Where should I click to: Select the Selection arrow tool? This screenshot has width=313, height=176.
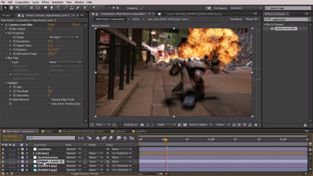[x=5, y=8]
